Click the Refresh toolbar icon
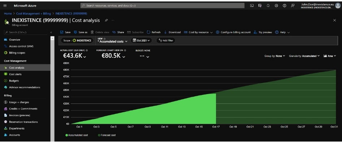The width and height of the screenshot is (342, 143). pos(148,32)
